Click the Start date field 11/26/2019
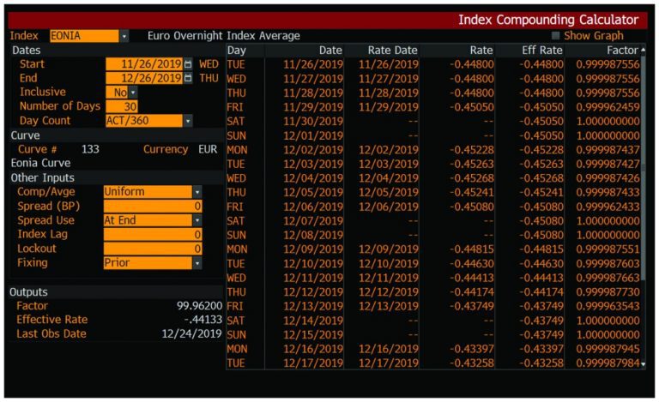Viewport: 659px width, 402px height. (x=144, y=64)
